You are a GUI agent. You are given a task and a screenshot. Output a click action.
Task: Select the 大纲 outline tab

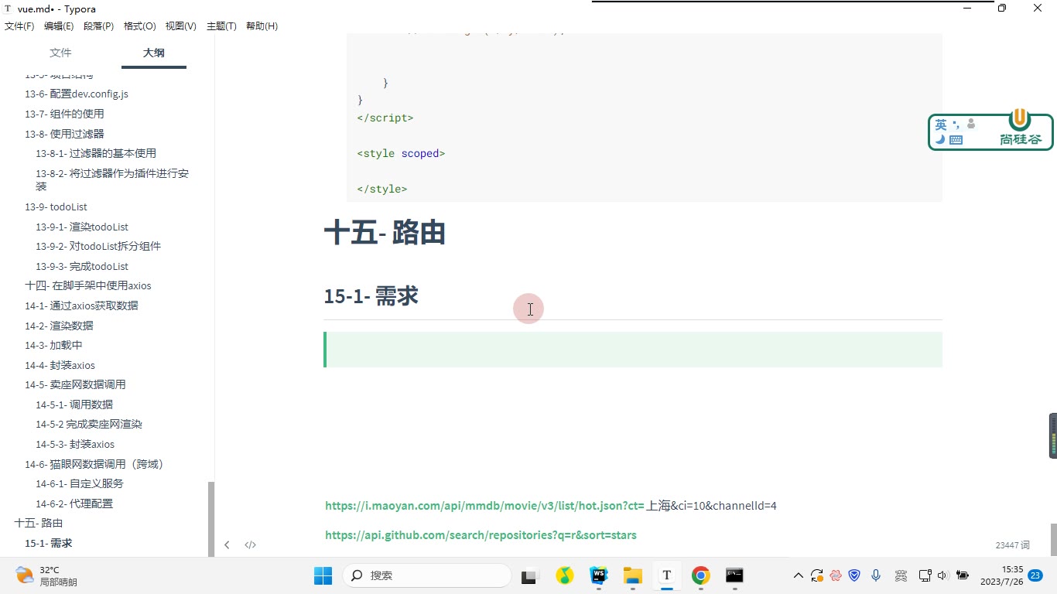[x=154, y=53]
